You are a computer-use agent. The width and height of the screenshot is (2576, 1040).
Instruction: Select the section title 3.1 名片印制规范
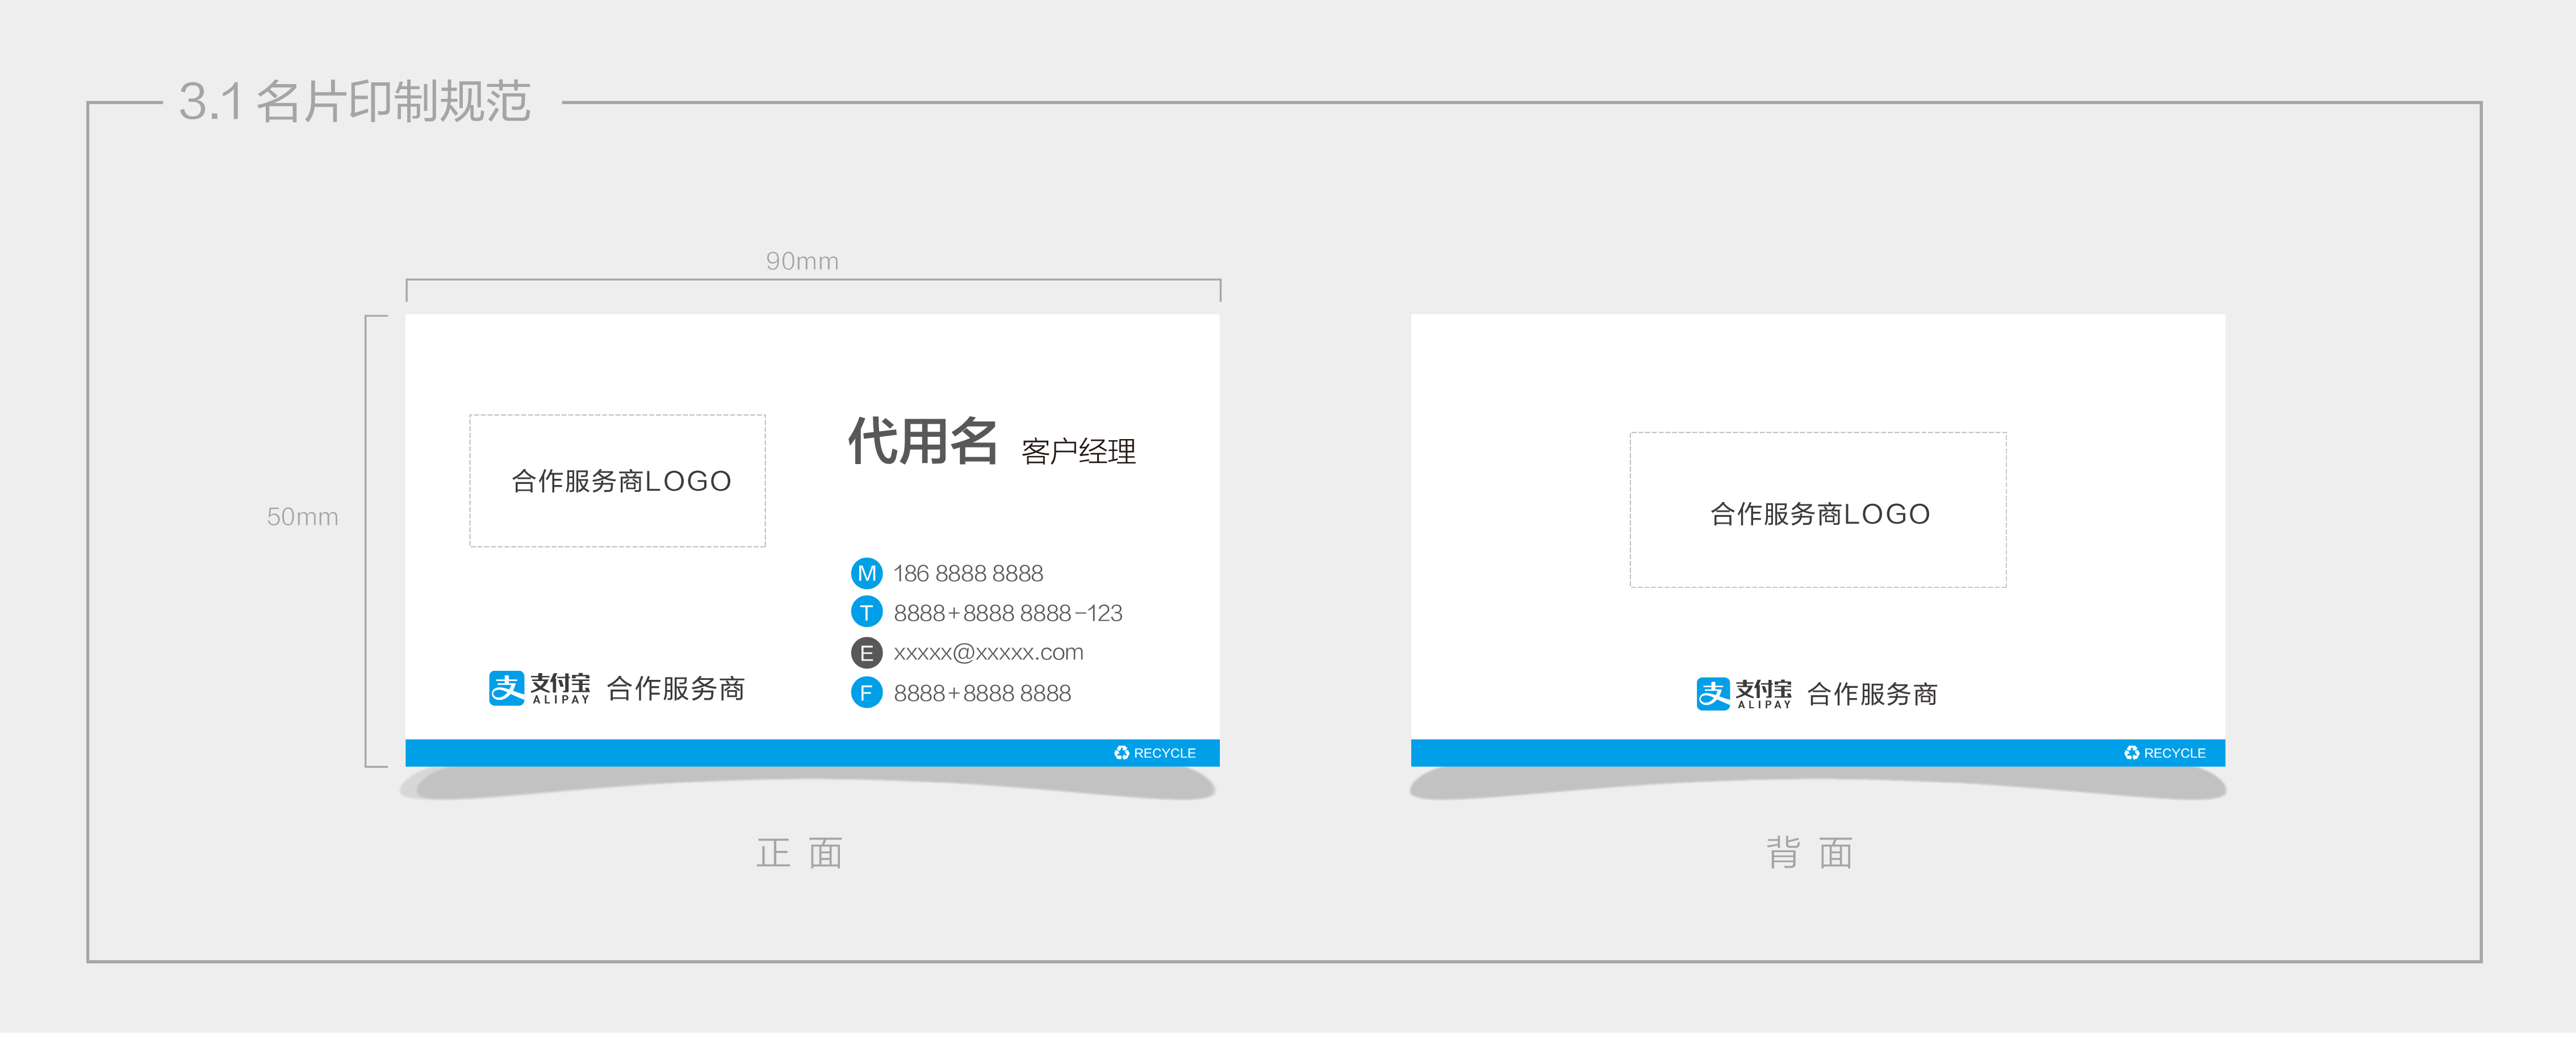[x=355, y=102]
